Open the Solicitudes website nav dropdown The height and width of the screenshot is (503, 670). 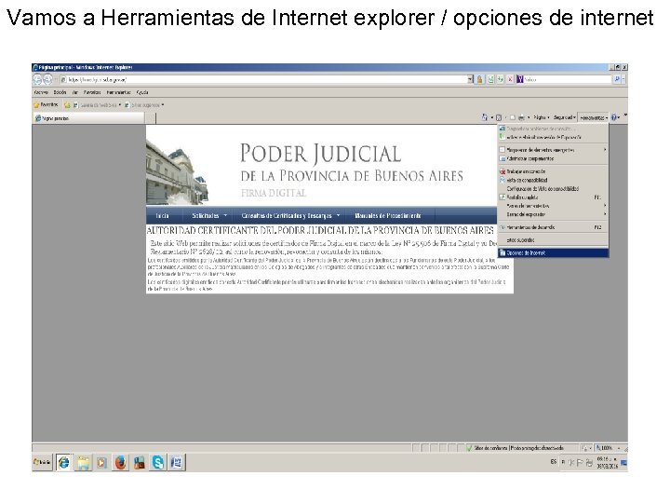209,215
